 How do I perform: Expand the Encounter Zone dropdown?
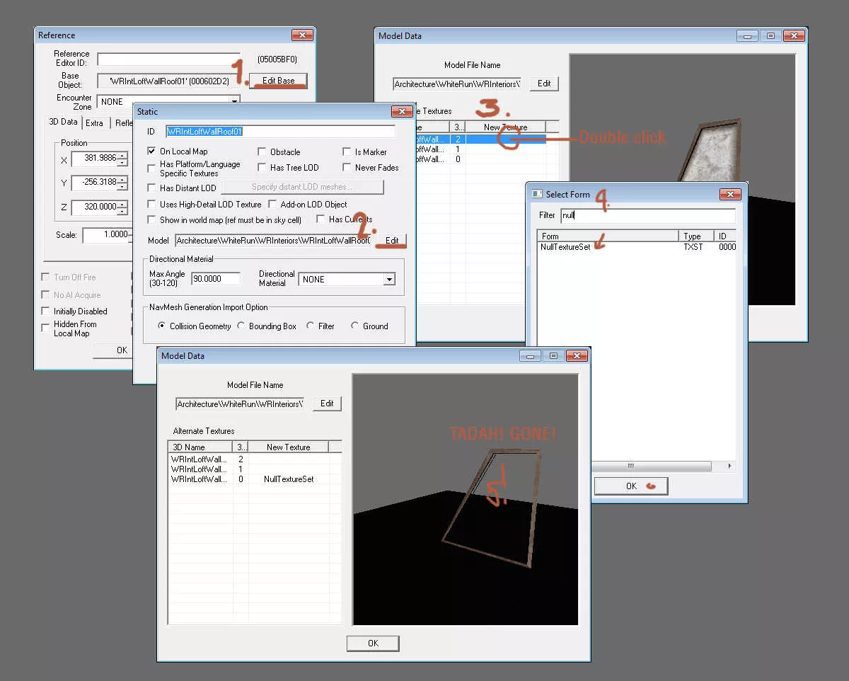tap(234, 102)
